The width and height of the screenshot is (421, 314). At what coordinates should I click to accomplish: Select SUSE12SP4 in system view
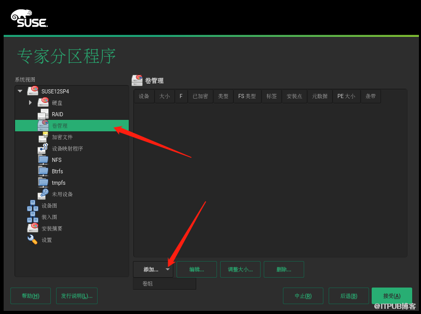tap(55, 91)
